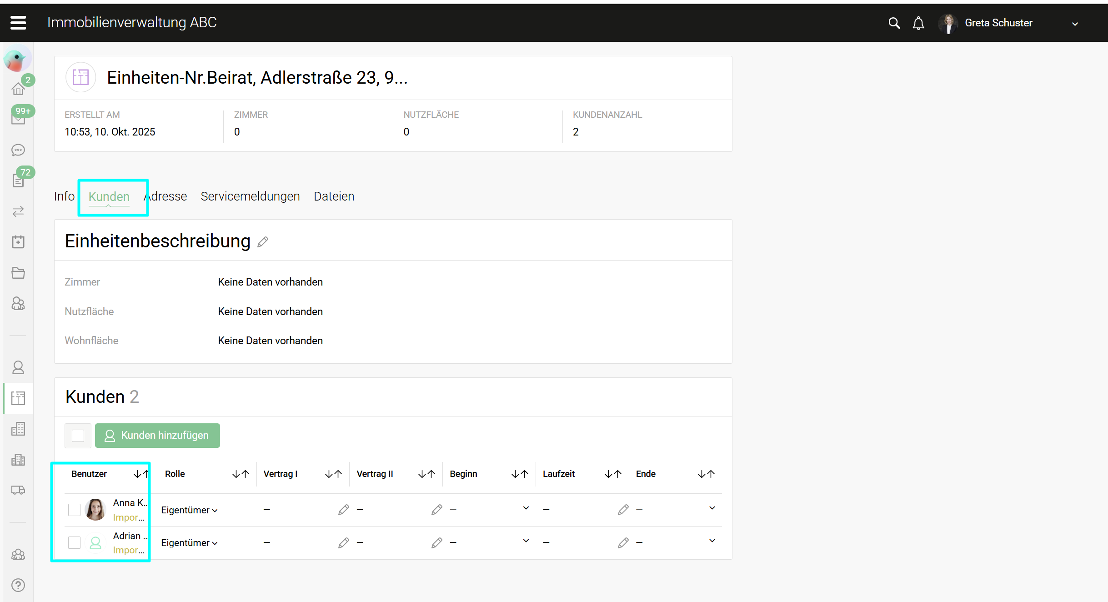
Task: Toggle the select-all customers checkbox
Action: 78,436
